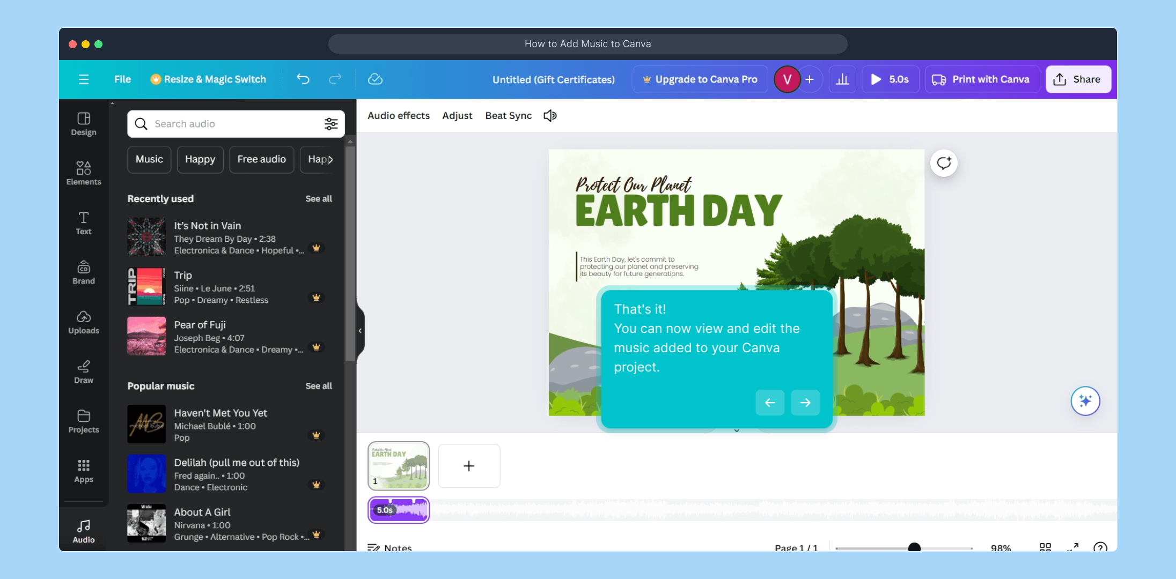The width and height of the screenshot is (1176, 579).
Task: Select the Draw tool in sidebar
Action: point(83,372)
